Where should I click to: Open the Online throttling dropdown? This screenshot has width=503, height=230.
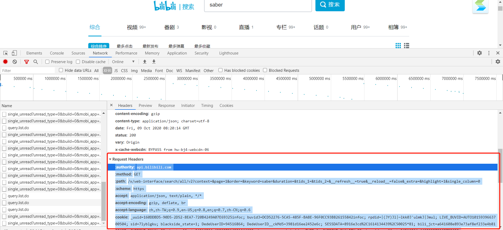(x=123, y=62)
